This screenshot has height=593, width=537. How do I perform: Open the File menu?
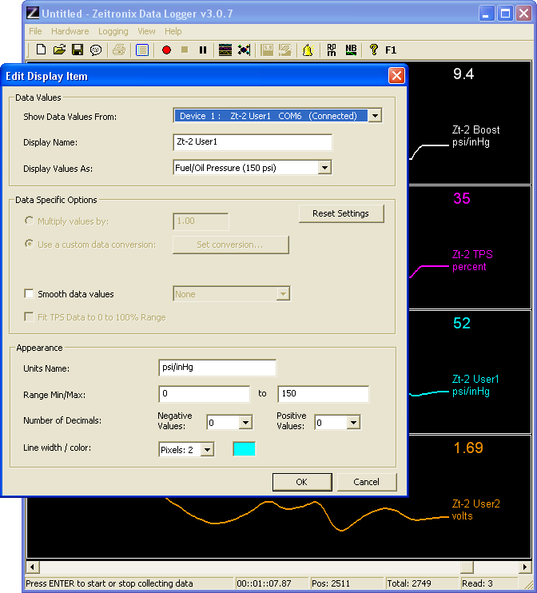35,31
